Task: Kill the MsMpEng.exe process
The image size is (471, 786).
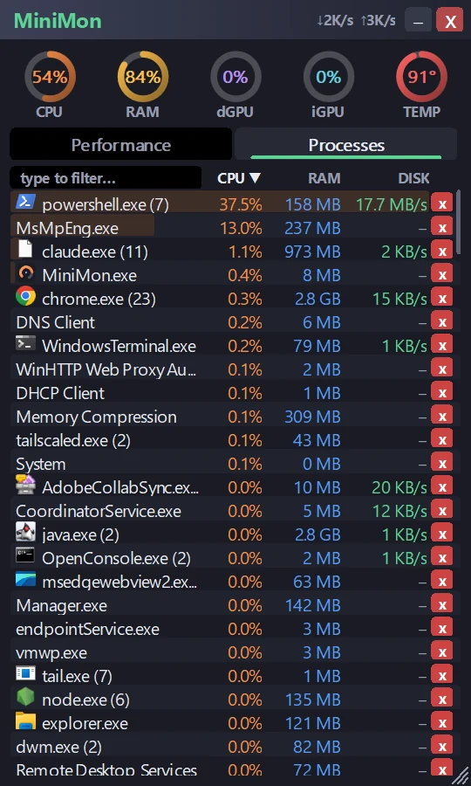Action: coord(442,228)
